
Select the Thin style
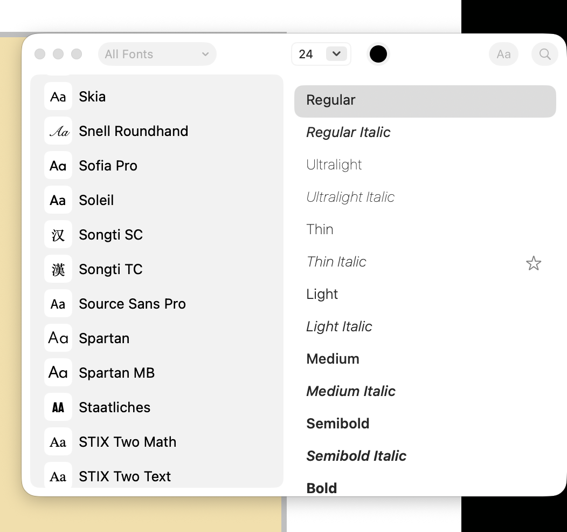(425, 229)
